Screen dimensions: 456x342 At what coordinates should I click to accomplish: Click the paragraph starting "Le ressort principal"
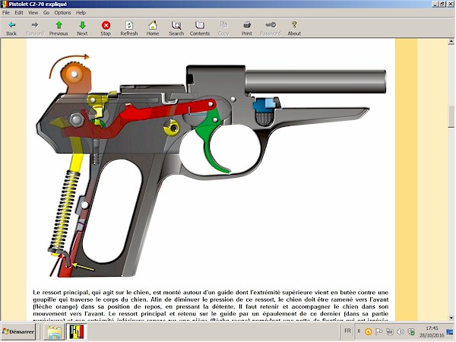click(x=211, y=306)
